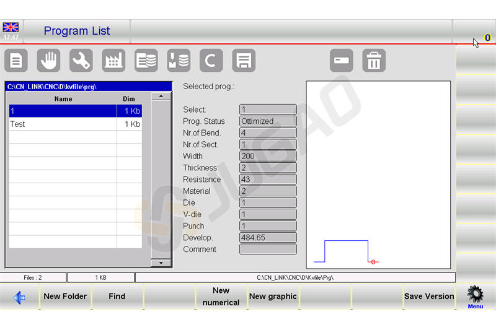Viewport: 496px width, 330px height.
Task: Click the hand (manual) icon
Action: (x=49, y=61)
